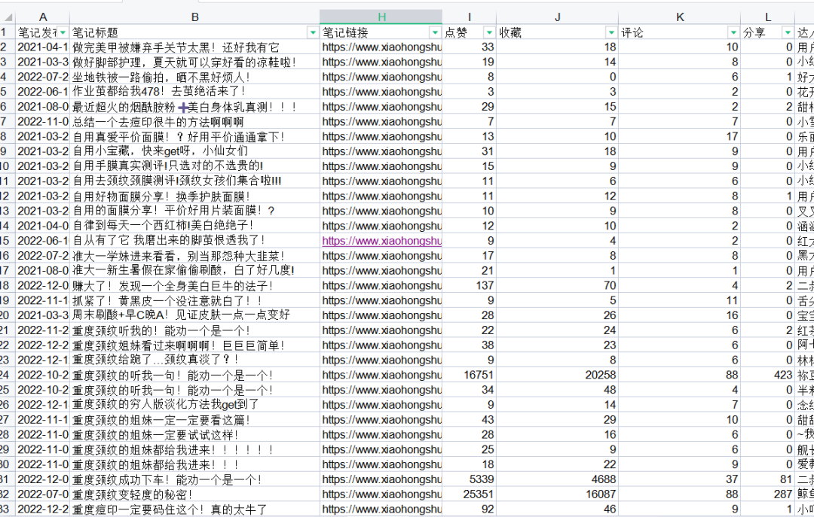Select column H header

(x=381, y=17)
